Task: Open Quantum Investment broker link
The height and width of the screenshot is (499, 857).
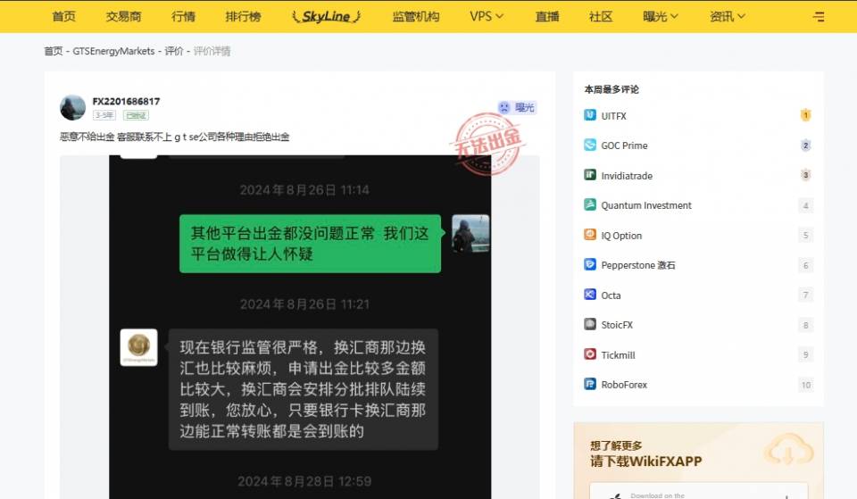Action: (x=646, y=205)
